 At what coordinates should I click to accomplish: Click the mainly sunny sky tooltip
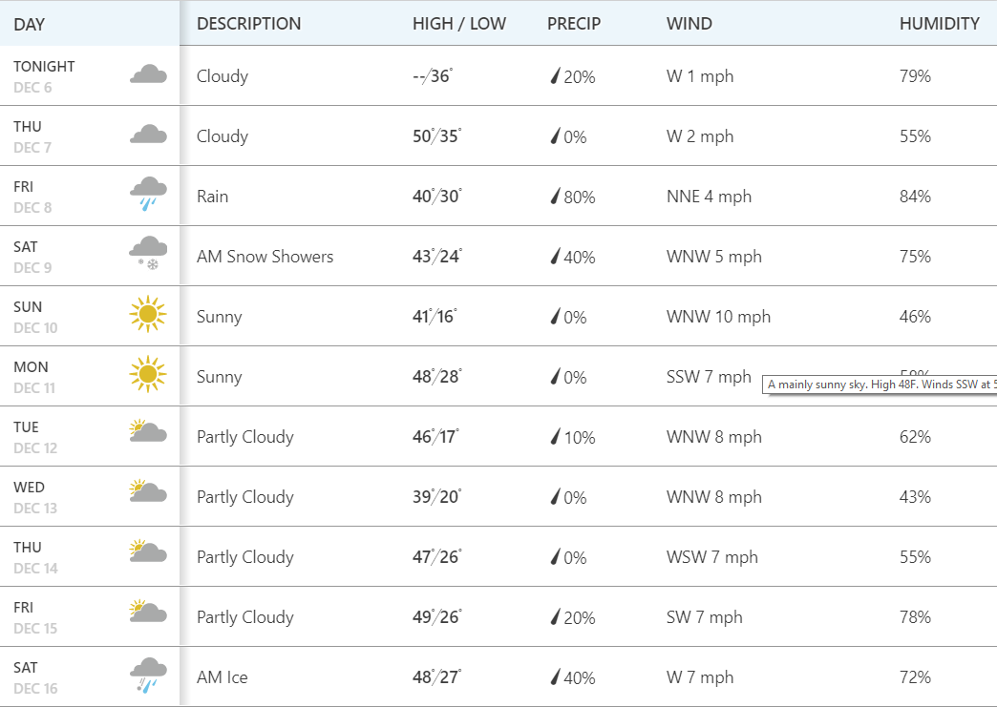pos(880,385)
